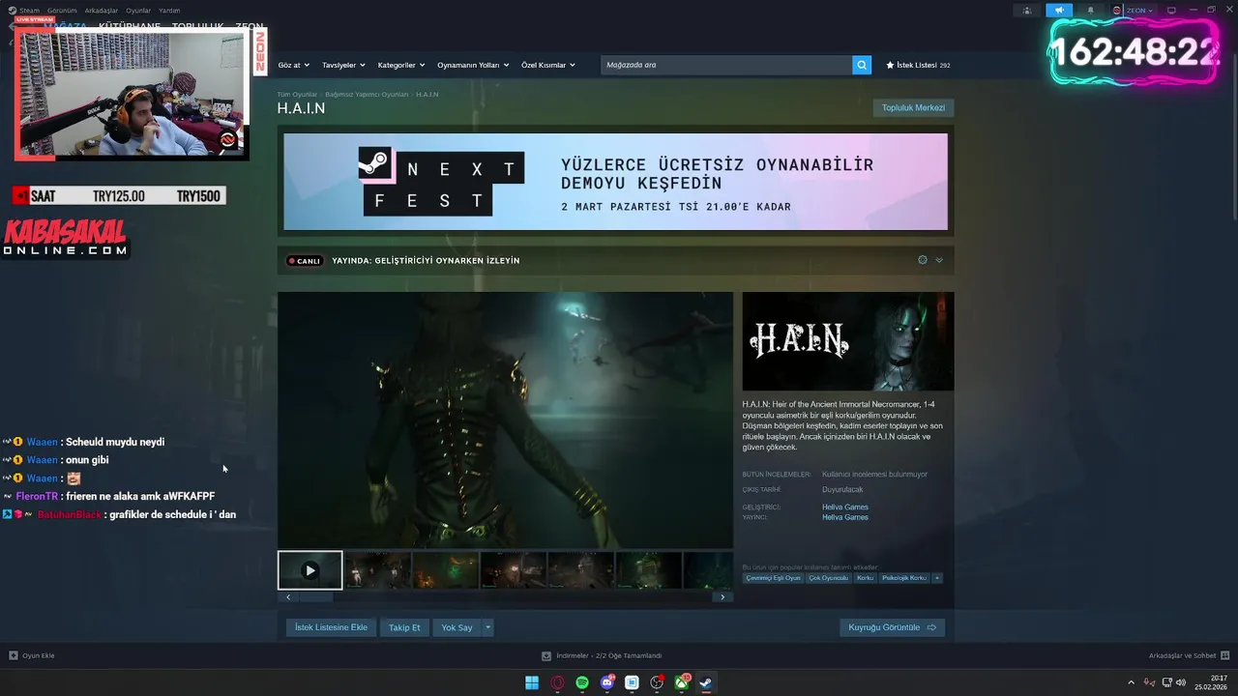Screen dimensions: 1238x696
Task: Click in the Mağazada ara search field
Action: (726, 65)
